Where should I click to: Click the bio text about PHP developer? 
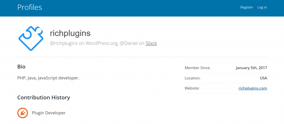pyautogui.click(x=48, y=78)
